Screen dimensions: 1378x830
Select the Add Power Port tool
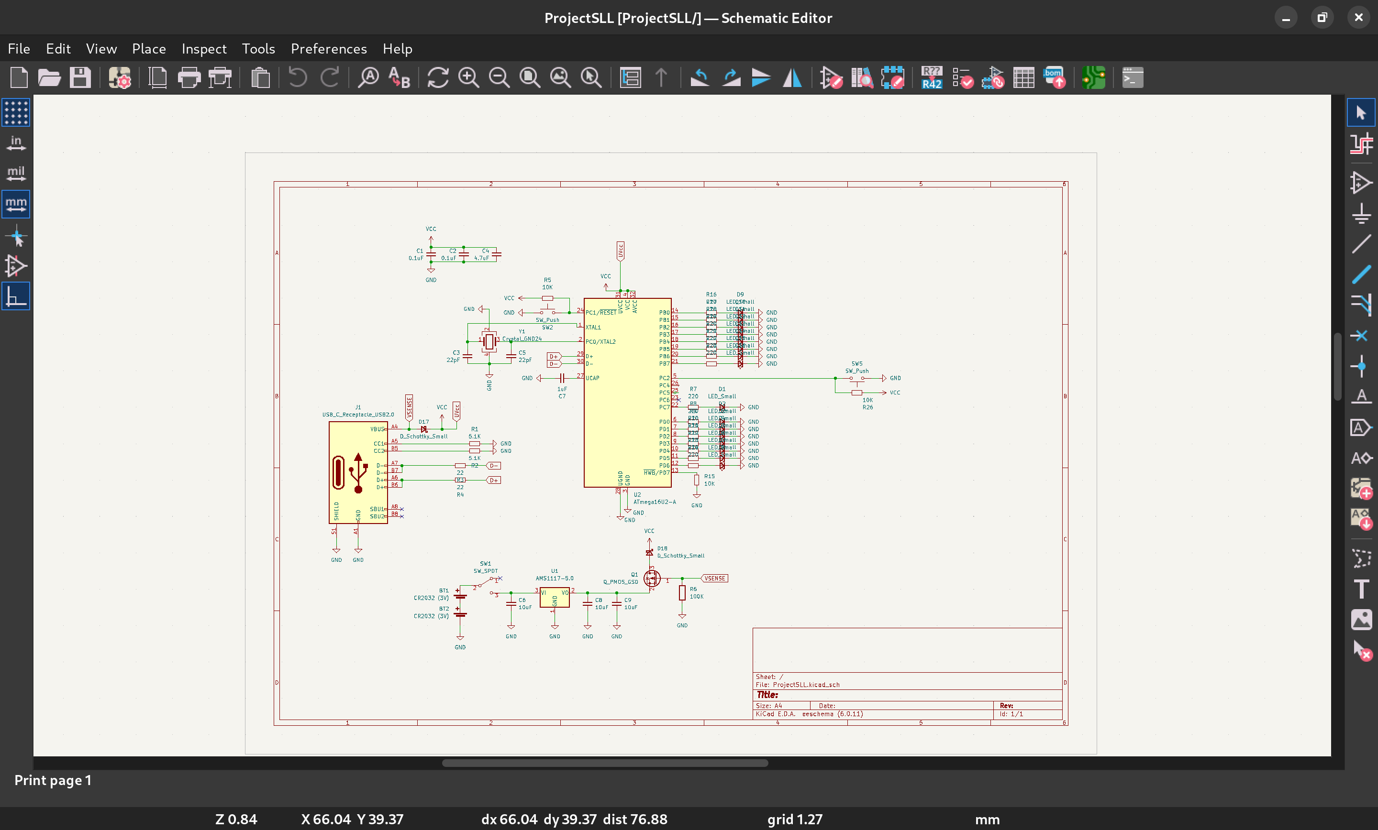tap(1361, 213)
